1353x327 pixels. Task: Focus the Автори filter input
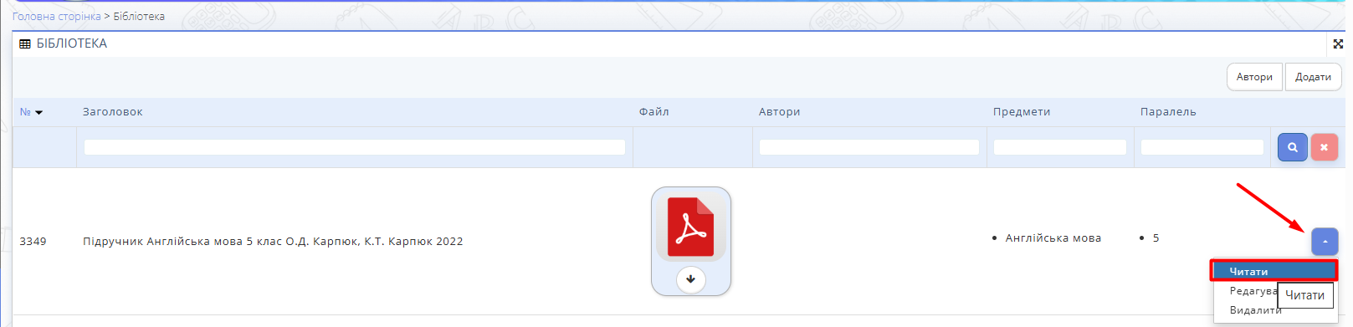click(869, 147)
